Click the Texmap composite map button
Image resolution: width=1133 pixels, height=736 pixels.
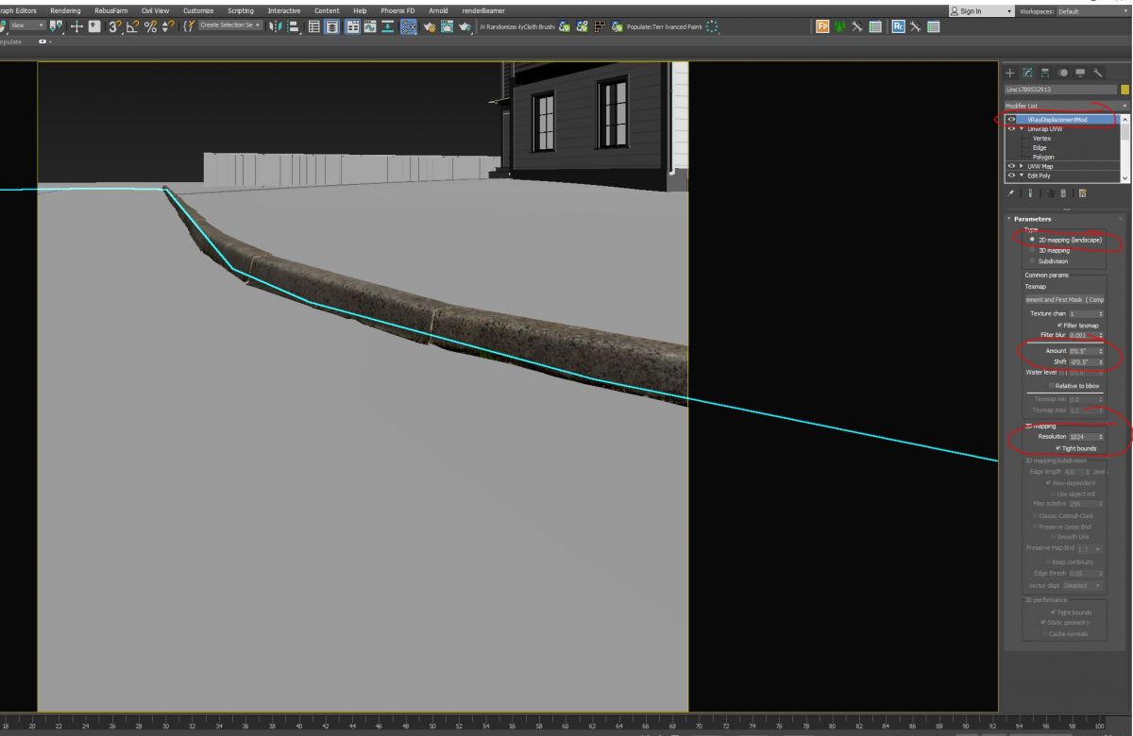pos(1064,299)
